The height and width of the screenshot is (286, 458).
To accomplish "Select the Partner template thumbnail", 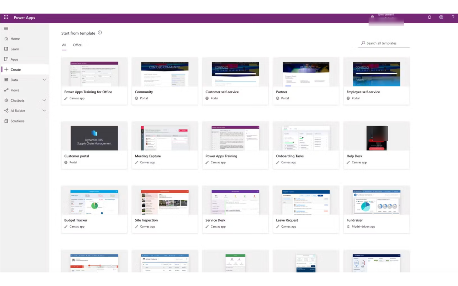I will 306,74.
